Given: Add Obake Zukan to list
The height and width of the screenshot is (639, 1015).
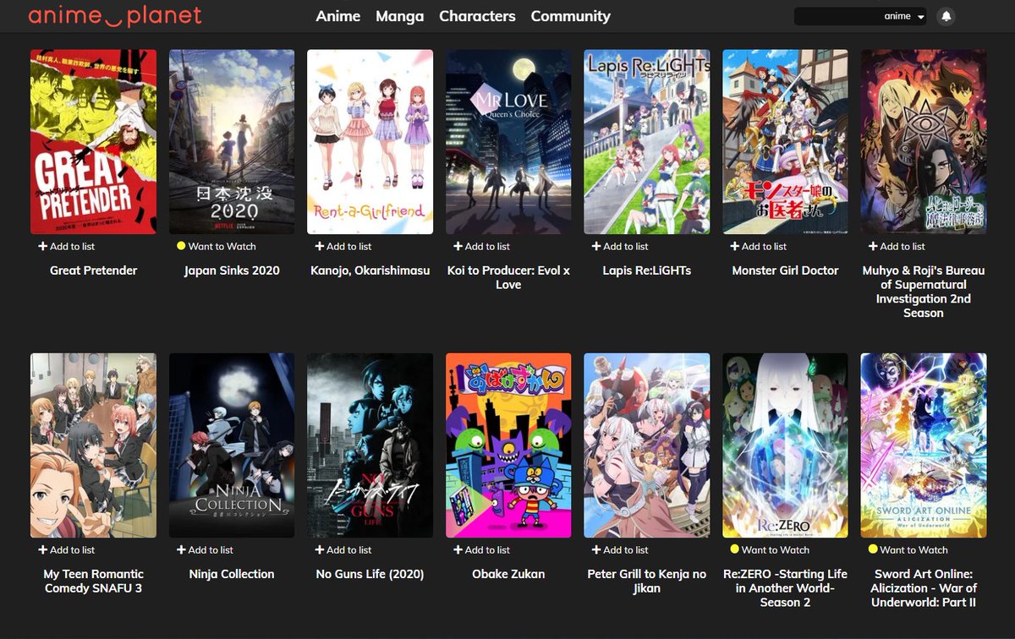Looking at the screenshot, I should tap(481, 549).
